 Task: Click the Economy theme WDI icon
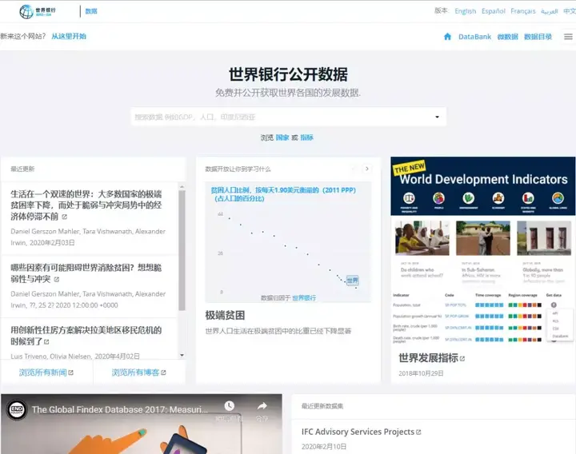point(498,198)
